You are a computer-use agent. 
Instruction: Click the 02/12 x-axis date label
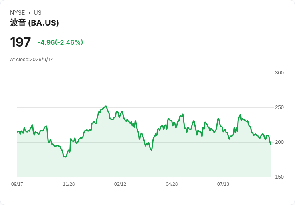tap(120, 184)
